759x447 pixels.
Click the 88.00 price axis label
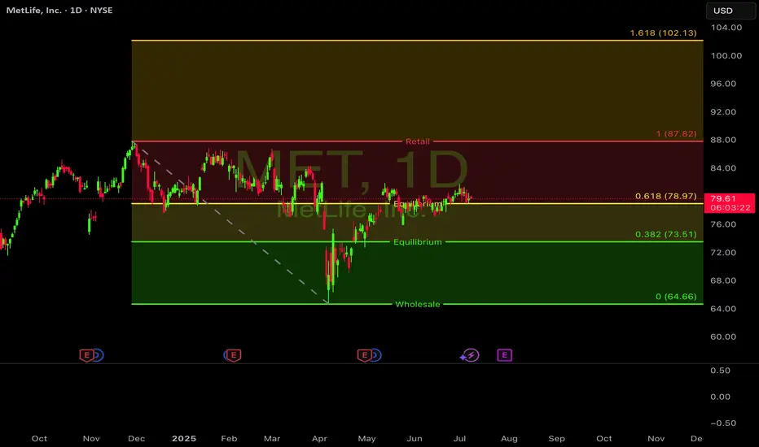(723, 140)
